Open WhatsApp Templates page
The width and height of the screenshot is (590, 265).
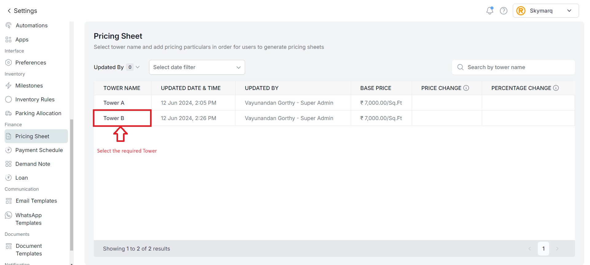tap(29, 219)
